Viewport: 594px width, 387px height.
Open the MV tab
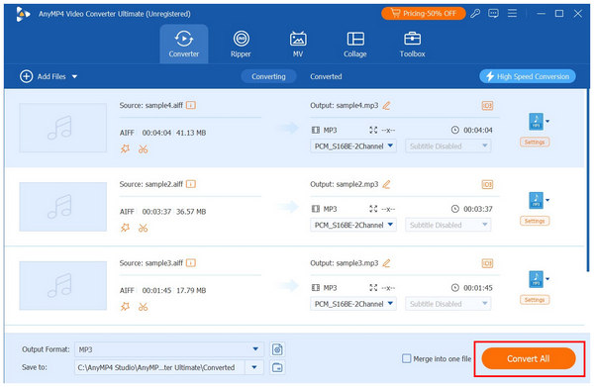[298, 44]
